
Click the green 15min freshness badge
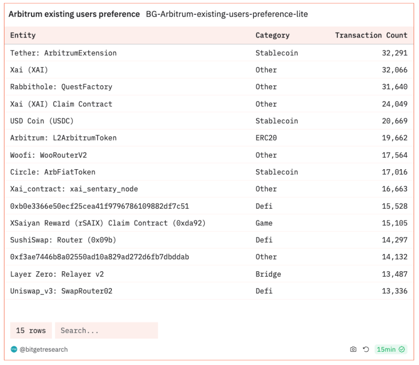390,349
